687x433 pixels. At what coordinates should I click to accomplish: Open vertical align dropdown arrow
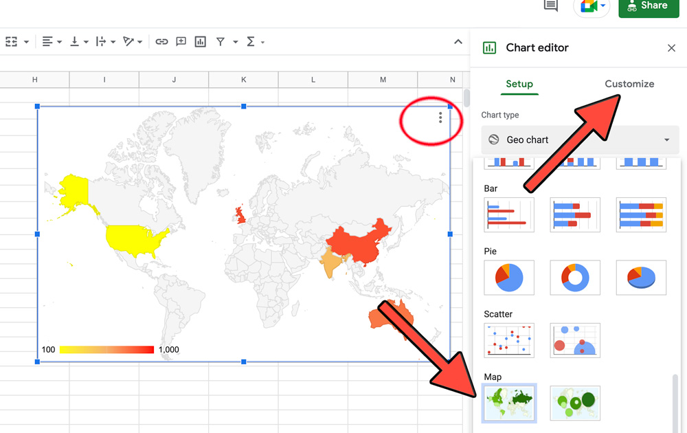[86, 42]
